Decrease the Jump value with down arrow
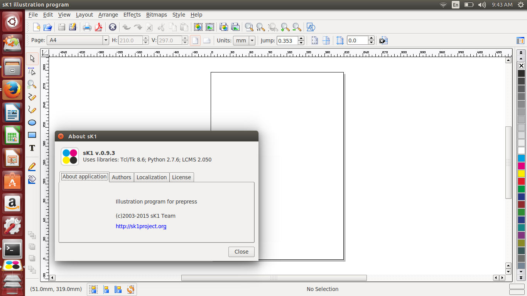 301,42
